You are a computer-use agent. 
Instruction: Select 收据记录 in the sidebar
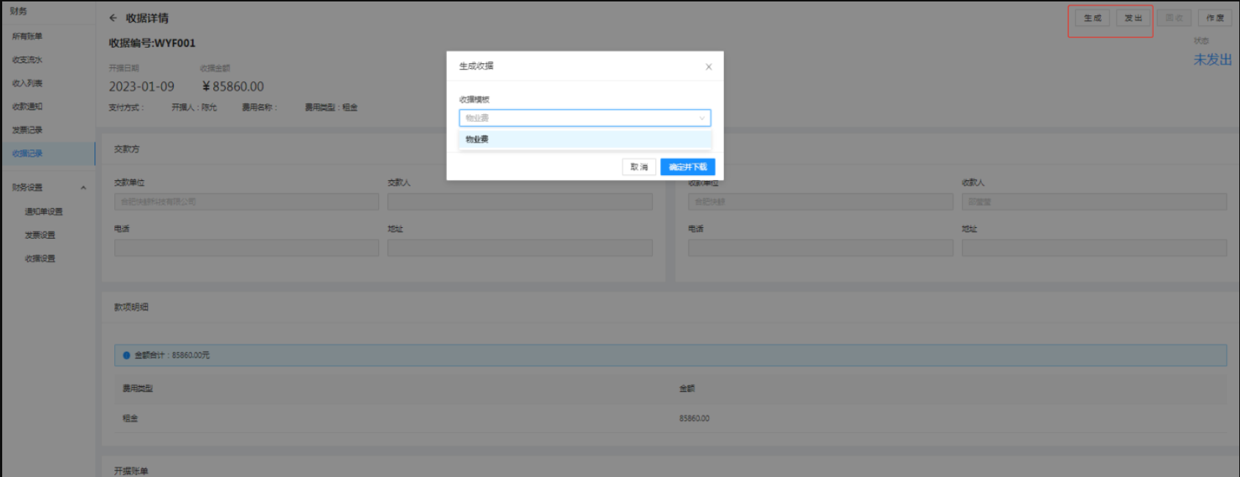click(27, 153)
